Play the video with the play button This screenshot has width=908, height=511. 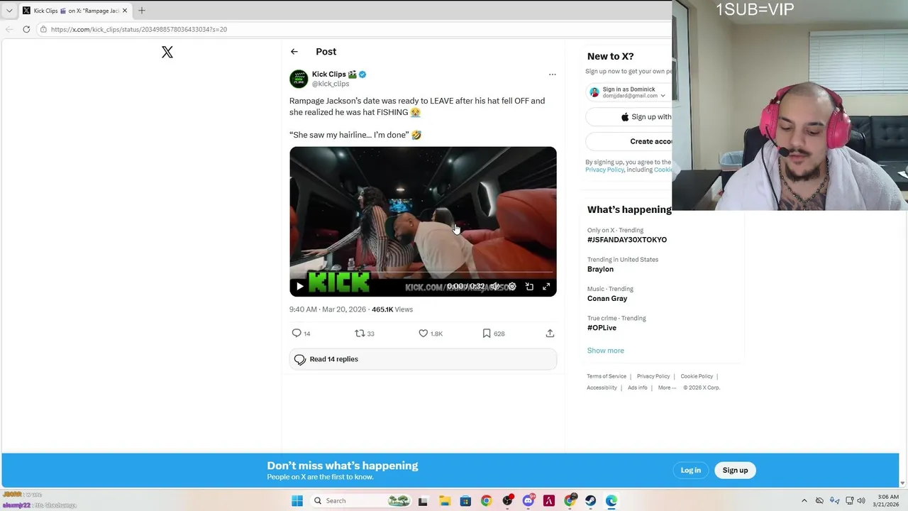pos(299,286)
